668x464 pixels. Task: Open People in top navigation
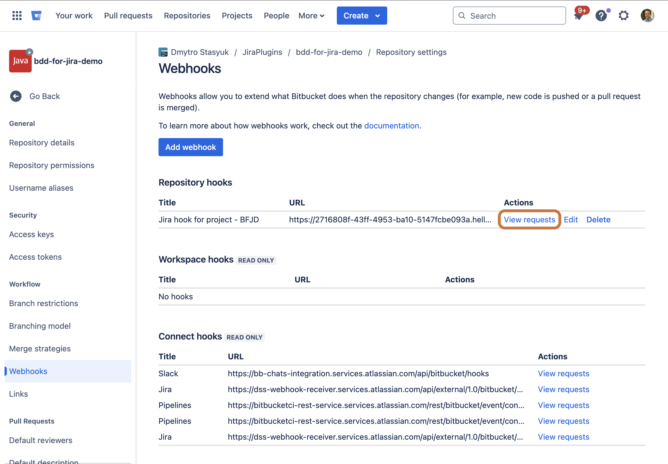(x=276, y=16)
